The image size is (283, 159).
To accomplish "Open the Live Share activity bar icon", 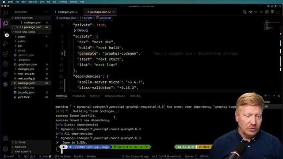I will 5,74.
